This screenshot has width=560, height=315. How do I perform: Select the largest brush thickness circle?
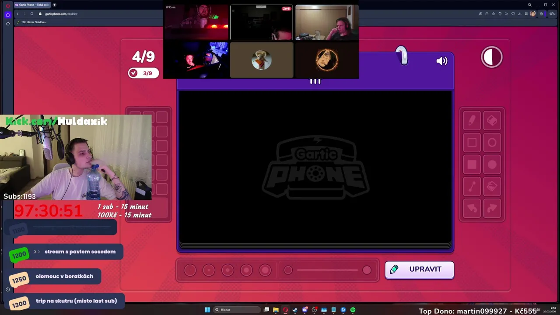(265, 270)
